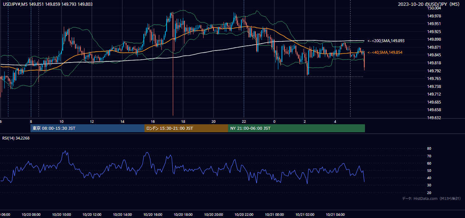Click RSI scale value 50
The width and height of the screenshot is (465, 218).
429,170
